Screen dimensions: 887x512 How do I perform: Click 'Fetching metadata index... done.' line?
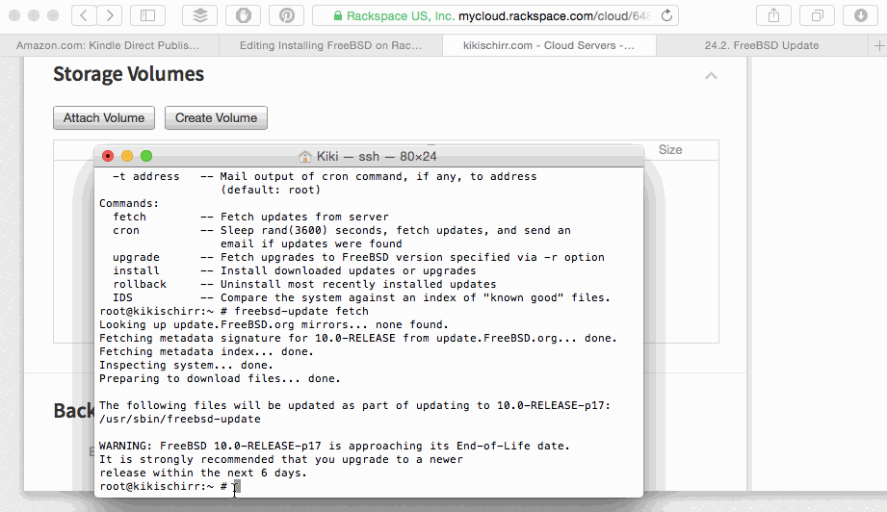coord(206,351)
